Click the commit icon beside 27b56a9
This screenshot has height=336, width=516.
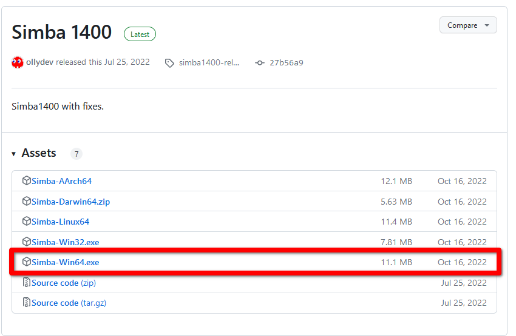pos(260,63)
